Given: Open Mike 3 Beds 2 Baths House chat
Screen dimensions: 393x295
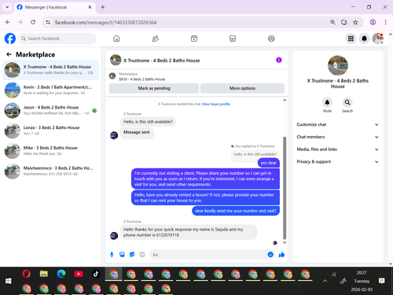Looking at the screenshot, I should [51, 150].
